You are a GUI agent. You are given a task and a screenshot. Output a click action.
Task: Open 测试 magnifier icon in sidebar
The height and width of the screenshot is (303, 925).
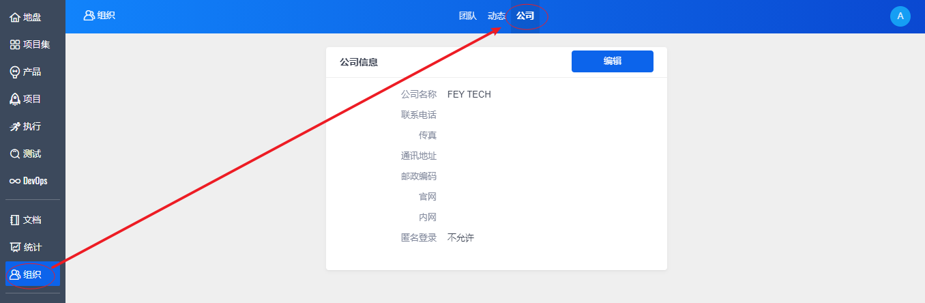coord(15,154)
